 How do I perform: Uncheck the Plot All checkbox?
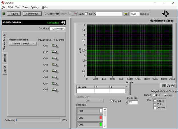click(112, 101)
